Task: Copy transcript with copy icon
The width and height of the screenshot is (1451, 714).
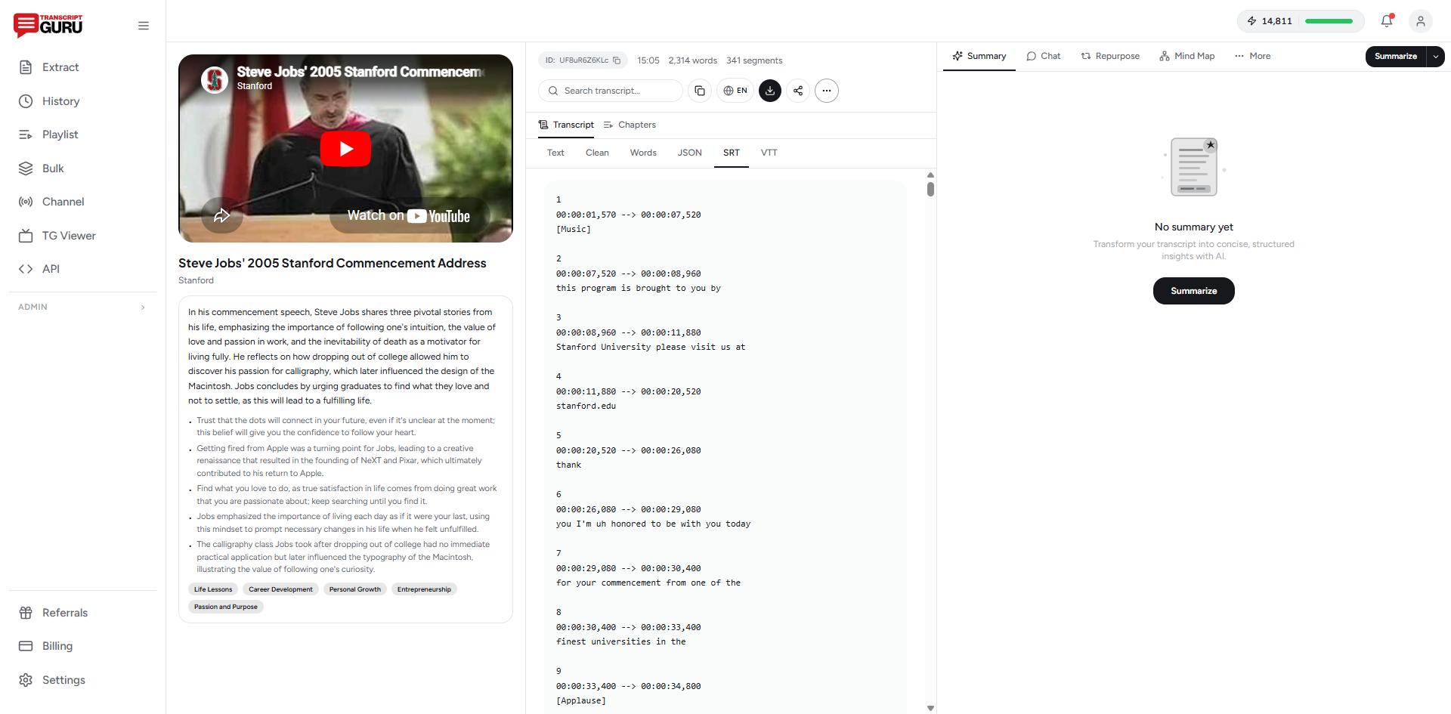Action: tap(700, 91)
